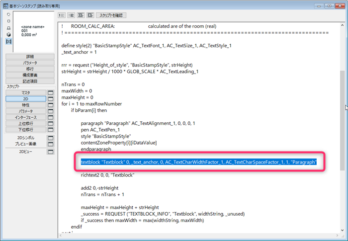
Task: Select the 2Dビュー label
Action: (x=26, y=152)
